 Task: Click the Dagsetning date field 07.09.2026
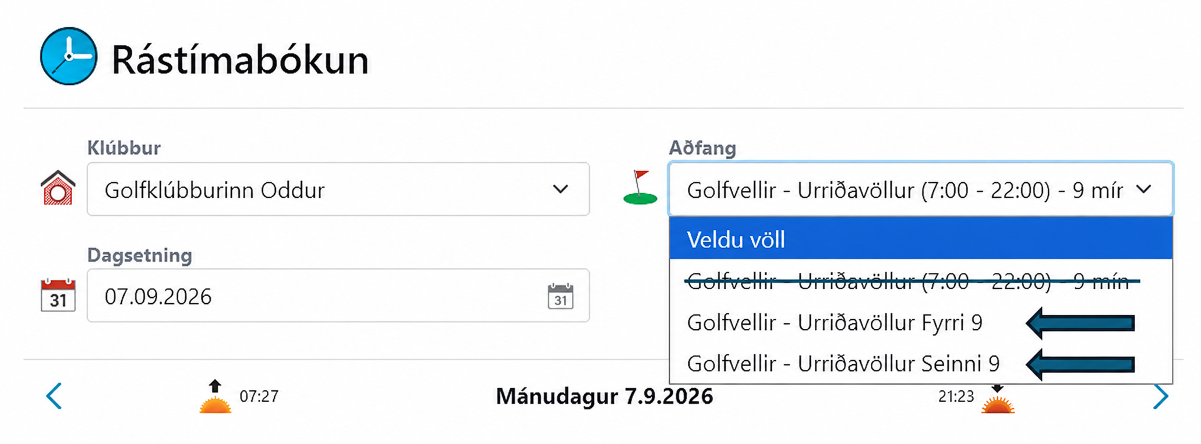tap(338, 296)
